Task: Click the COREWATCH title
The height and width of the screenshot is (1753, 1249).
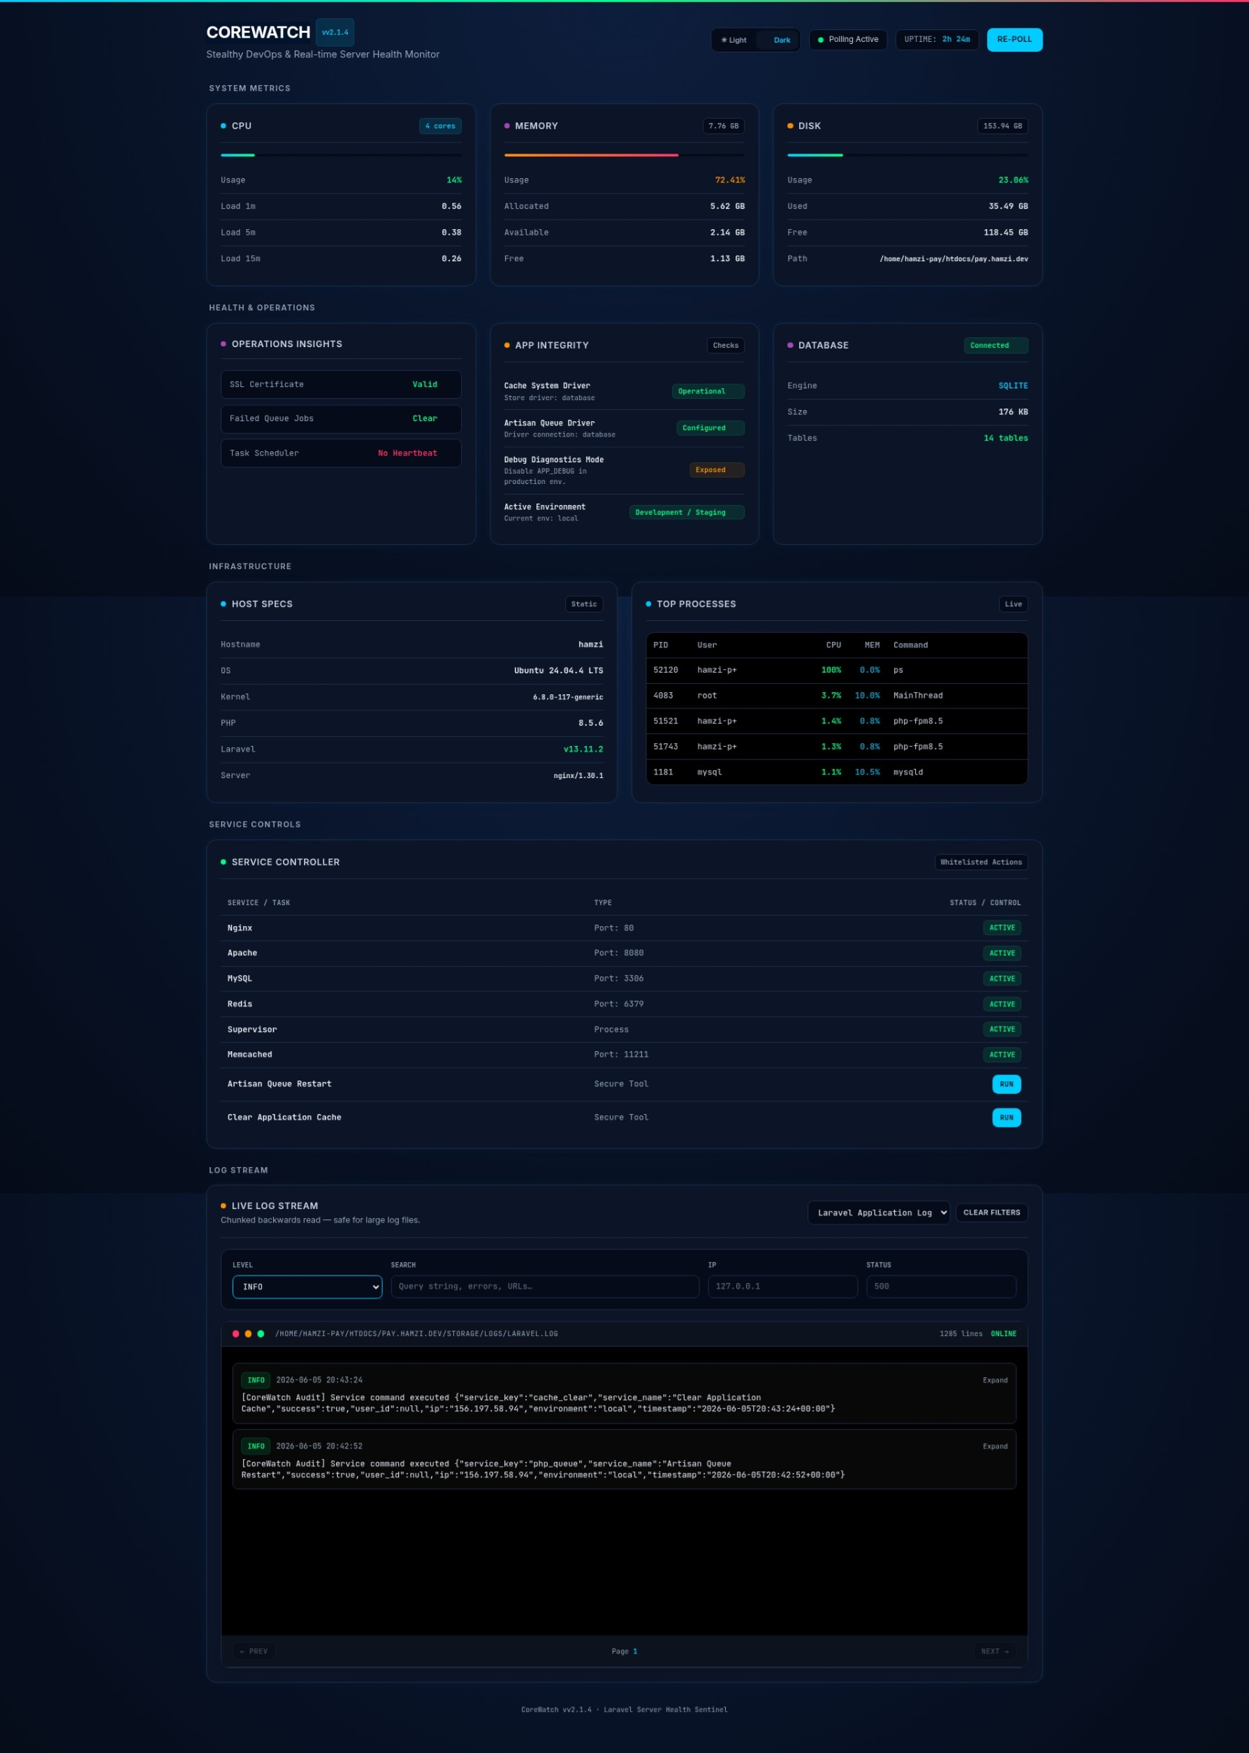Action: coord(258,32)
